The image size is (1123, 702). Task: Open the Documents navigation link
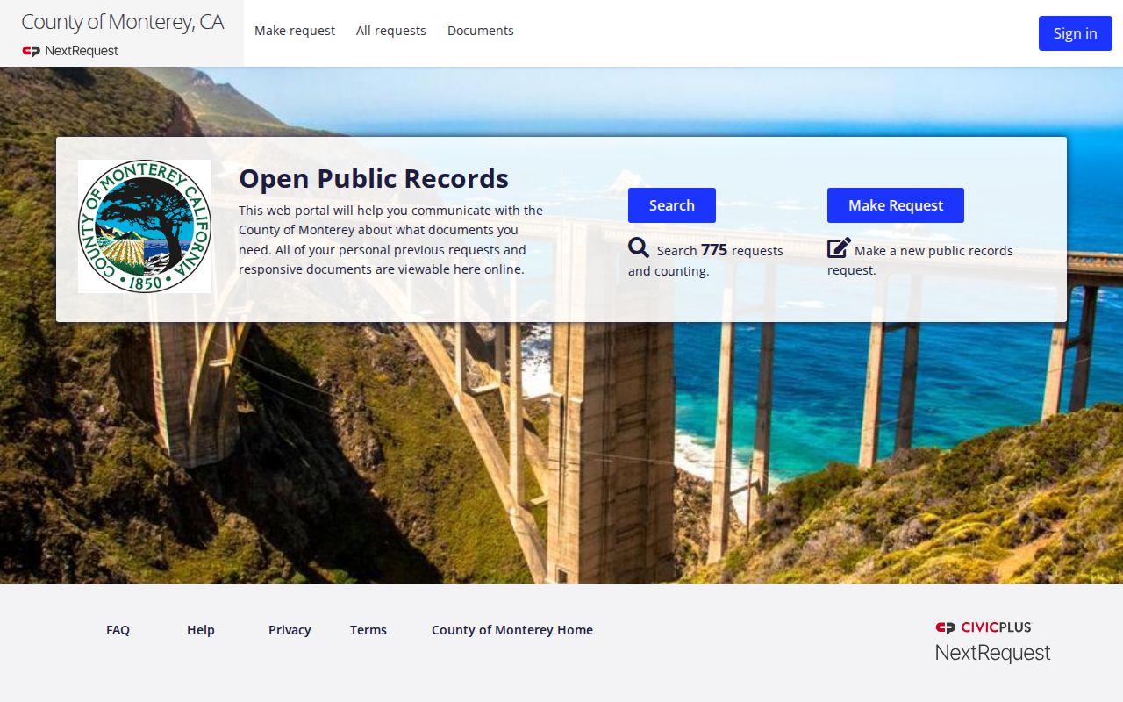pyautogui.click(x=481, y=31)
